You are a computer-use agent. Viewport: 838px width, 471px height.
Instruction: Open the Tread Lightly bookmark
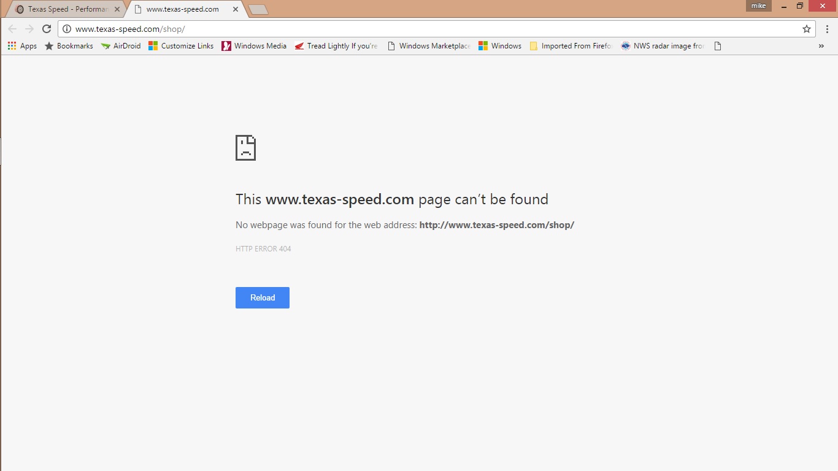pos(336,46)
